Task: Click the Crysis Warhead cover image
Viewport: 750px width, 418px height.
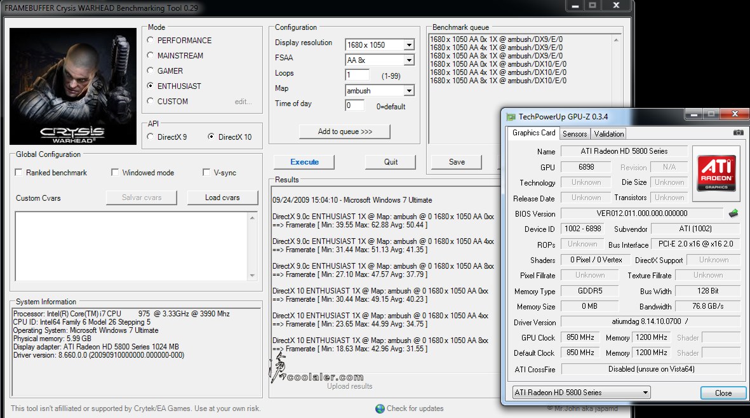Action: [72, 86]
